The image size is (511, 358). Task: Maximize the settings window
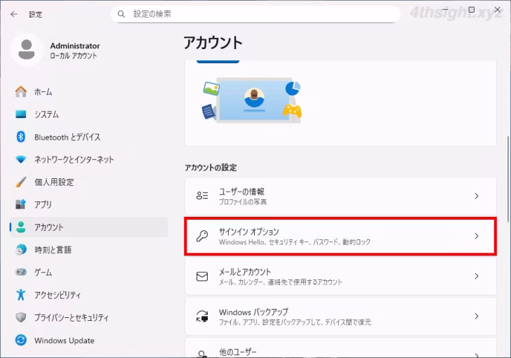click(x=471, y=9)
